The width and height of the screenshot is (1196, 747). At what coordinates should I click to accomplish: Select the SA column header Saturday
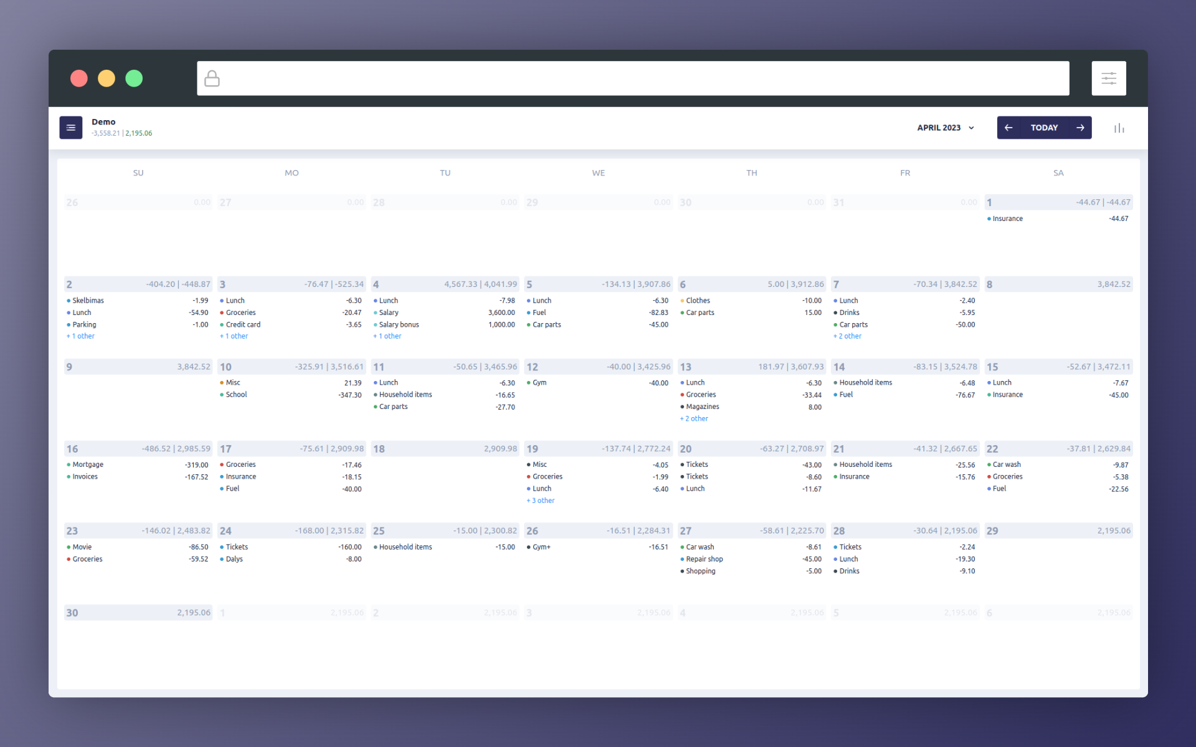(1057, 172)
